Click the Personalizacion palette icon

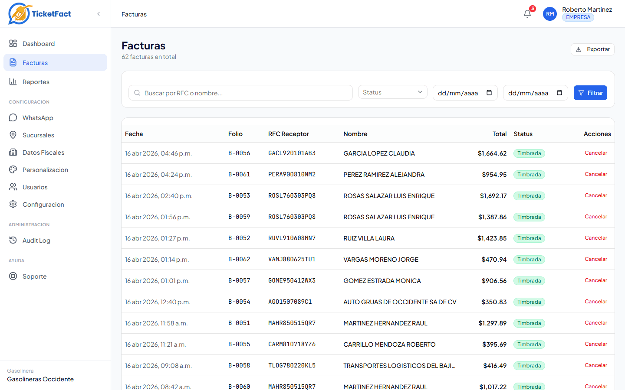pos(13,170)
